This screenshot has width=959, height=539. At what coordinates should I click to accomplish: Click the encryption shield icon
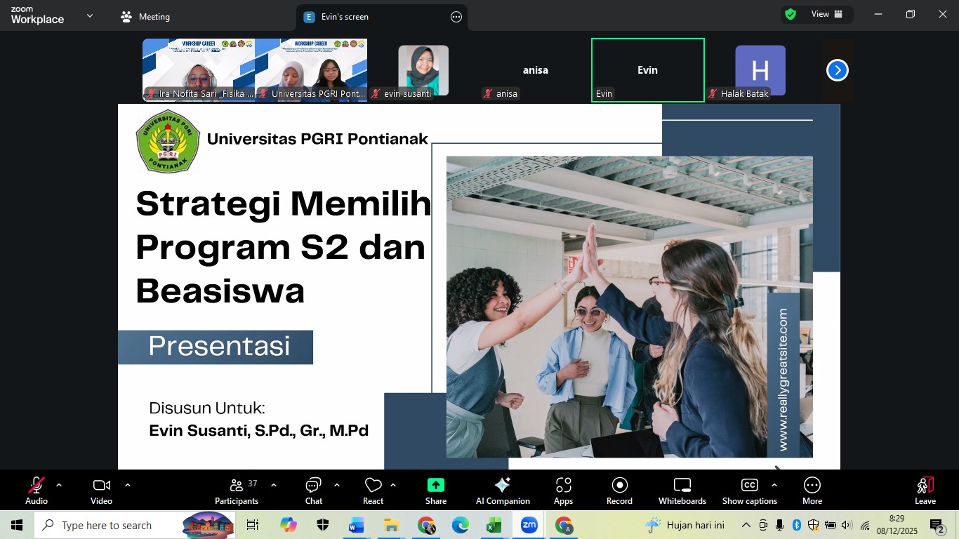point(791,14)
